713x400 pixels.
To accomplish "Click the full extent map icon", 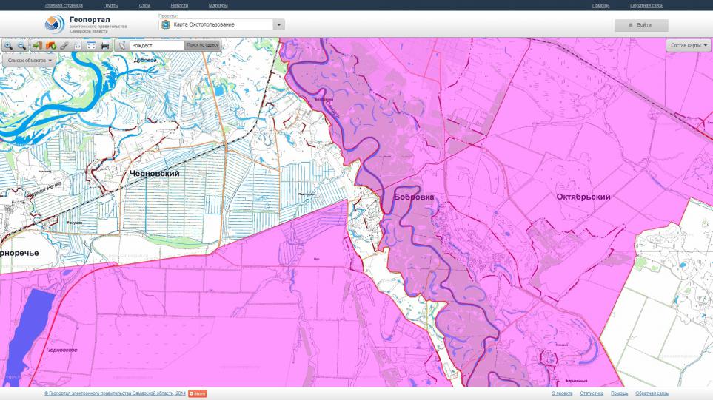I will (x=91, y=46).
